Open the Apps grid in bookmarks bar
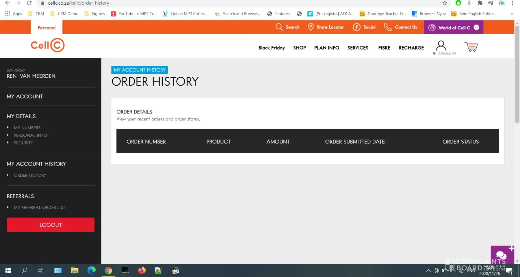520x277 pixels. point(14,14)
